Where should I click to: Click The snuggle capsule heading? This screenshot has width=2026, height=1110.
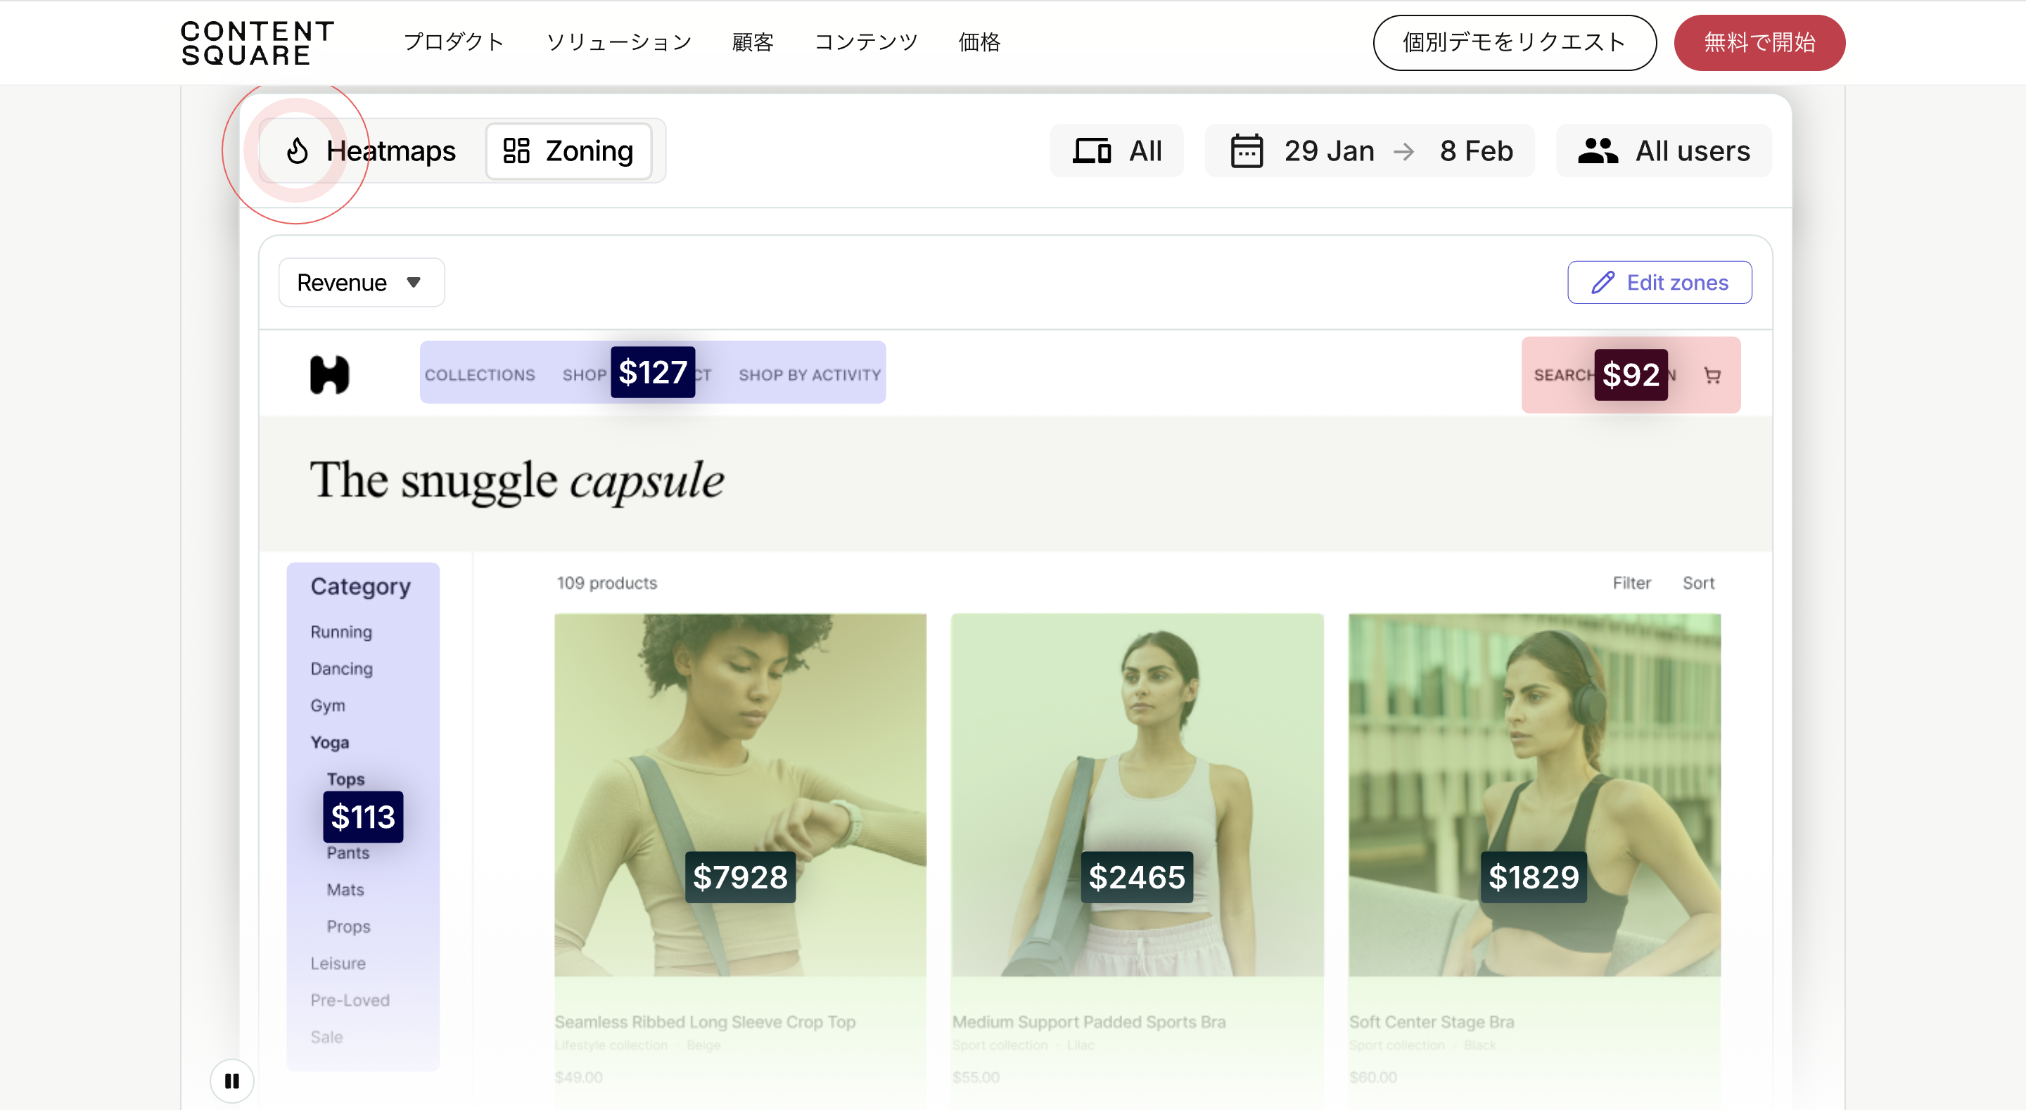(x=517, y=480)
